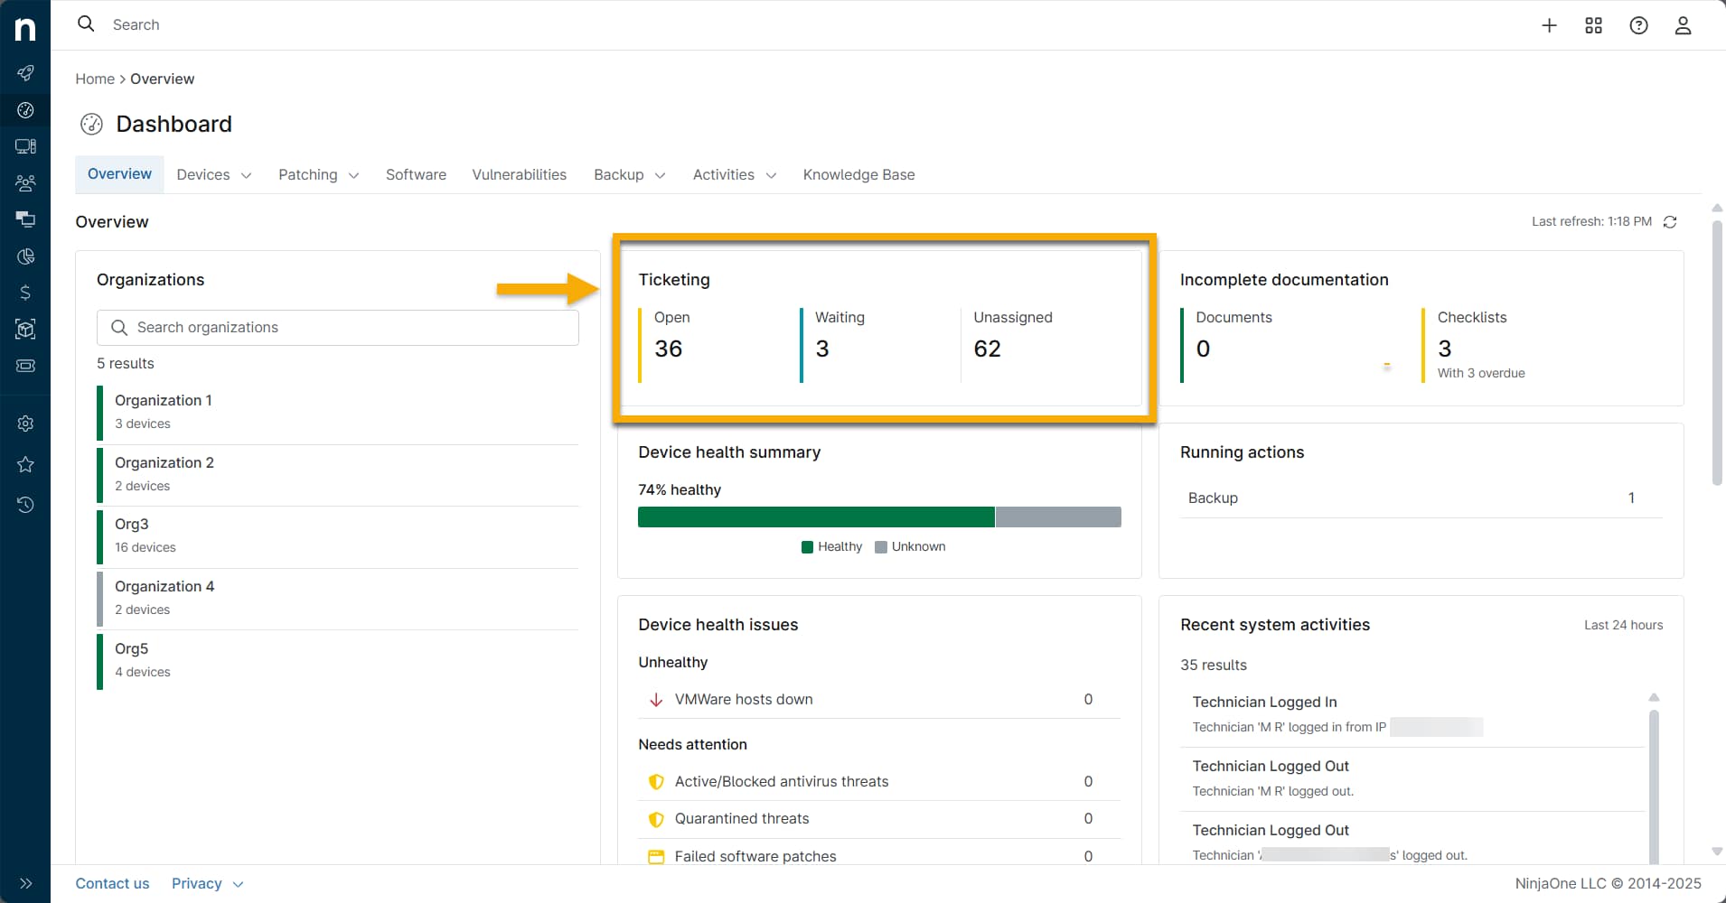Expand the sidebar with double chevron
Screen dimensions: 1726x903
coord(25,883)
